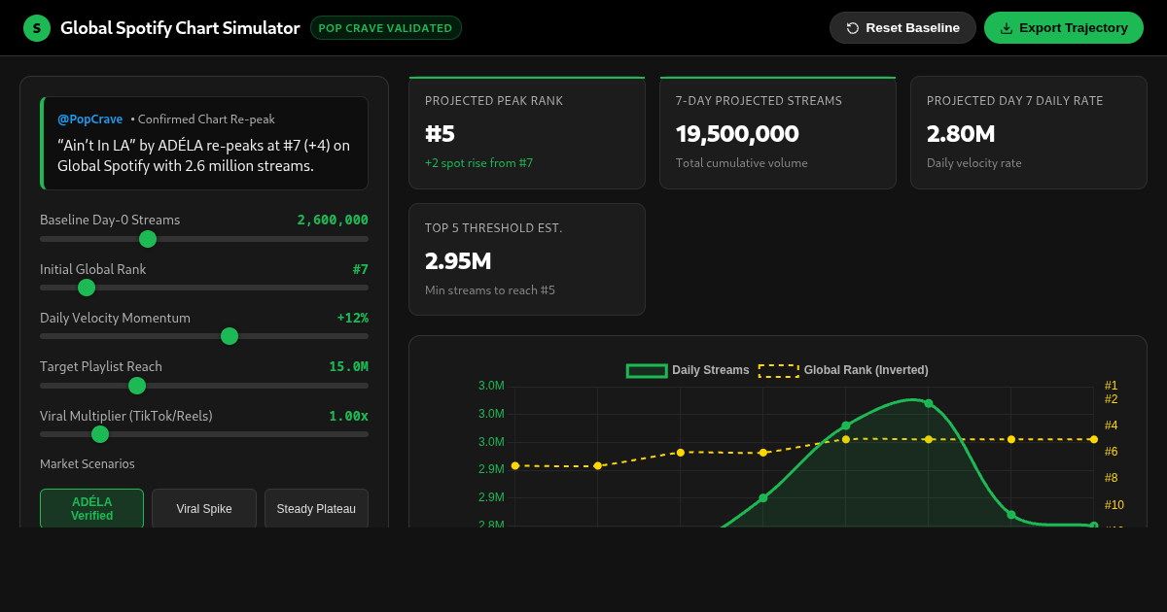Screen dimensions: 1167x612
Task: Click the reset arrow icon in Reset Baseline
Action: [x=853, y=28]
